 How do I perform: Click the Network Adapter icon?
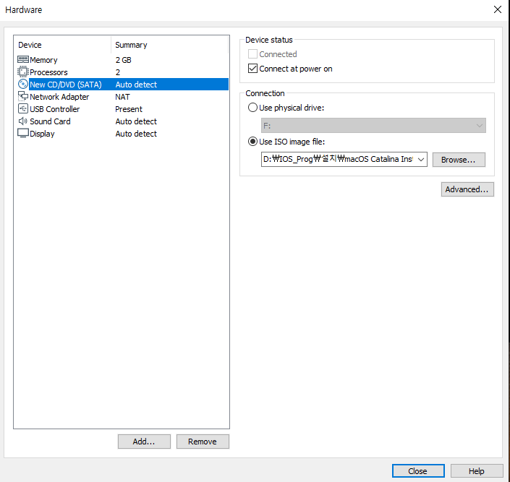coord(22,97)
